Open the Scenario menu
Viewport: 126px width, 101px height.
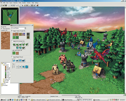tap(15, 3)
